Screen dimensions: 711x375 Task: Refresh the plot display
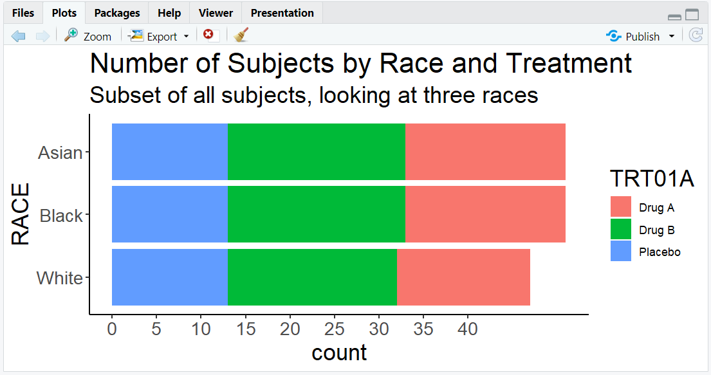click(x=696, y=35)
